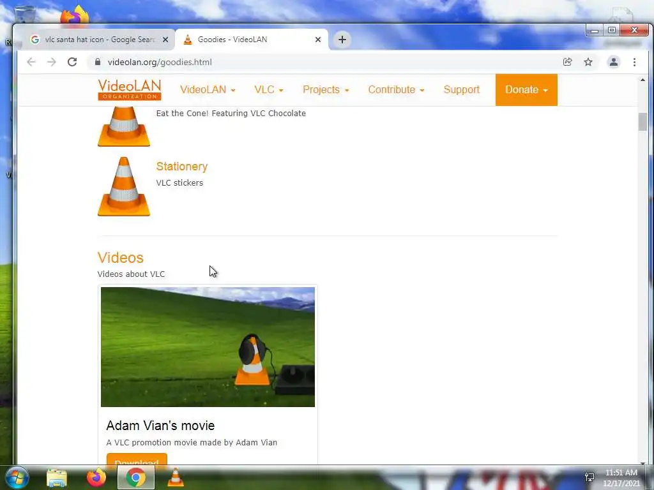Bookmark this page with the star
The width and height of the screenshot is (654, 490).
(588, 62)
